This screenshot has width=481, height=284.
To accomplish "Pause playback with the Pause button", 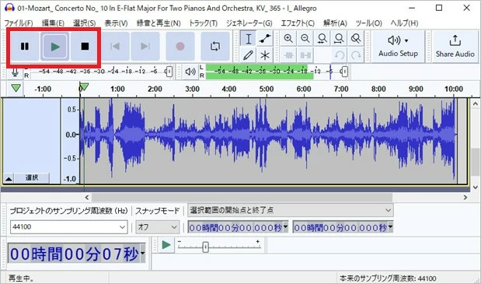I will 25,47.
